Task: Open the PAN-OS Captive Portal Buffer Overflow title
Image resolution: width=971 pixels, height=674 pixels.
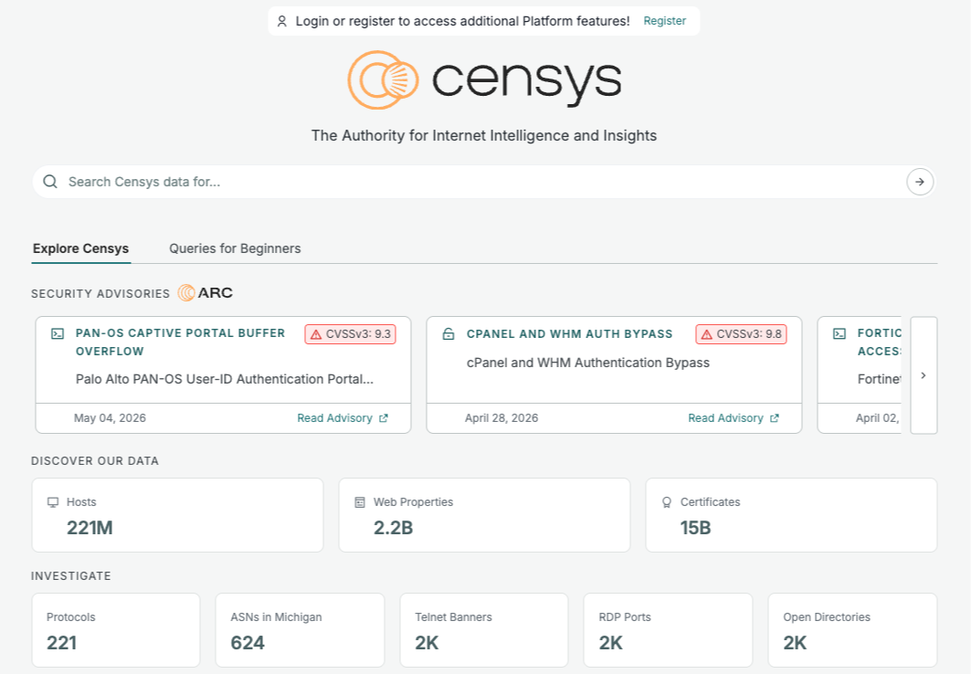Action: pyautogui.click(x=180, y=342)
